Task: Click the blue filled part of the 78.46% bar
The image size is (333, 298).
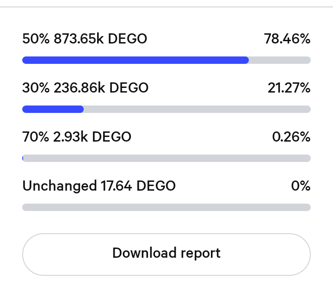Action: 136,60
